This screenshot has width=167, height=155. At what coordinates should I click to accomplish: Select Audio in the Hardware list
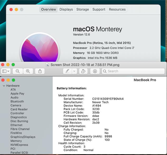[15, 97]
